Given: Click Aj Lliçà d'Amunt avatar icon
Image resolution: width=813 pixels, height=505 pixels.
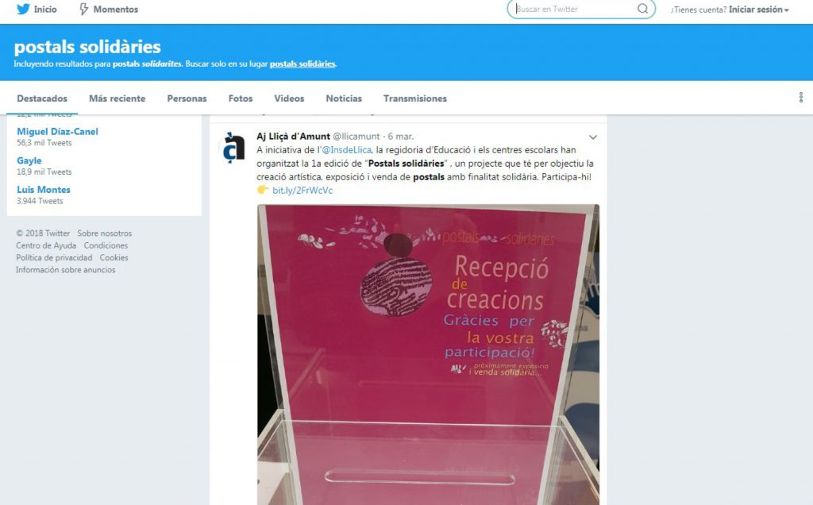Looking at the screenshot, I should coord(233,148).
